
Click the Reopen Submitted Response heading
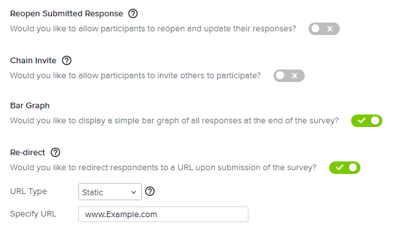click(66, 14)
